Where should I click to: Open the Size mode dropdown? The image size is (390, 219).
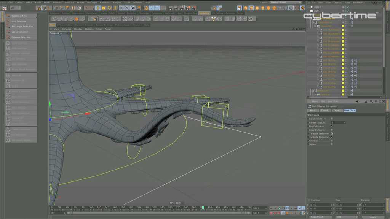point(346,217)
